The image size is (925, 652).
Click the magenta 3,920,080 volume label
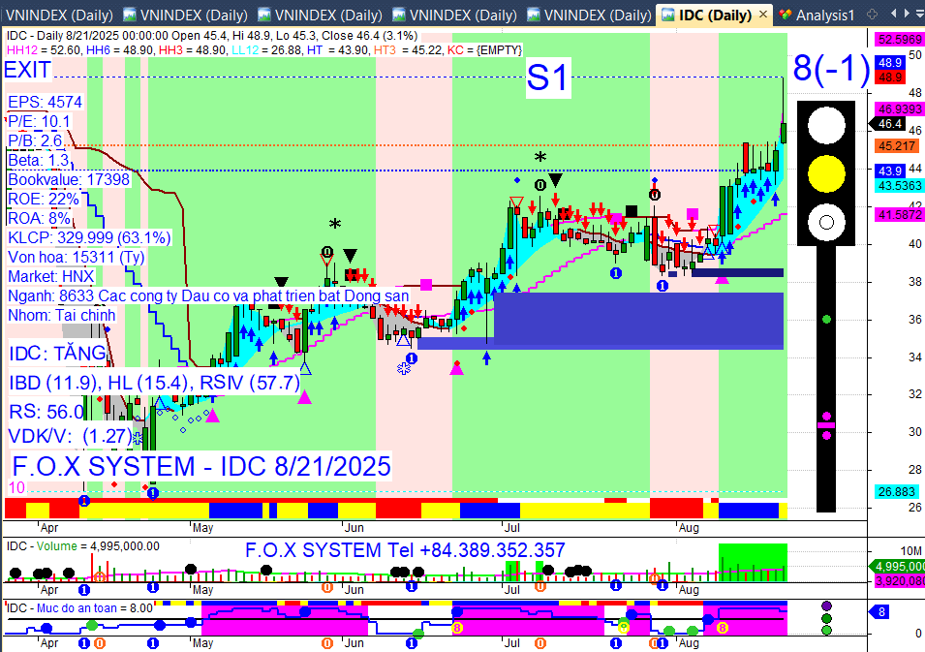(900, 581)
